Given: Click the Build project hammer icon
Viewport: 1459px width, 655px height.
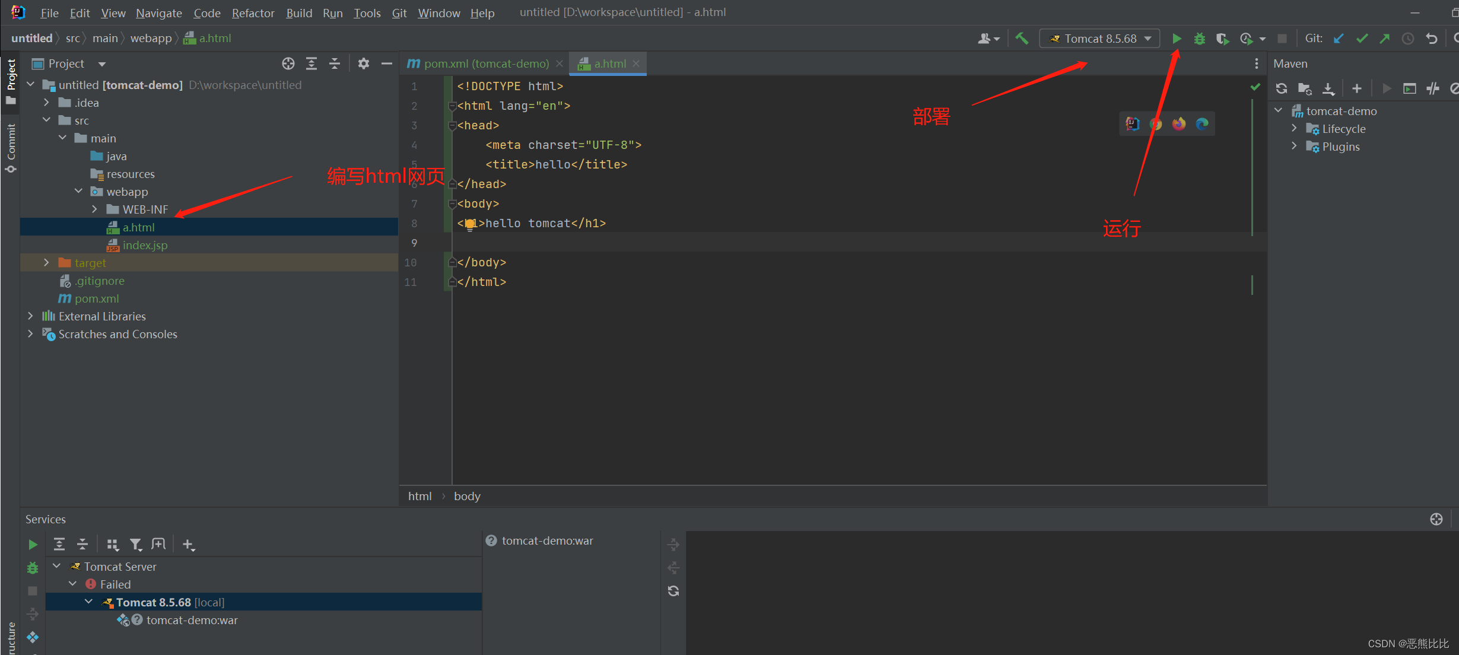Looking at the screenshot, I should pyautogui.click(x=1022, y=39).
